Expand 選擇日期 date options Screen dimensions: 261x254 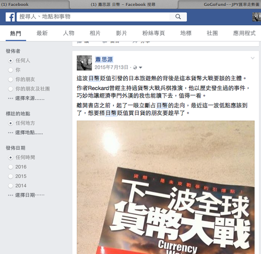tap(26, 195)
